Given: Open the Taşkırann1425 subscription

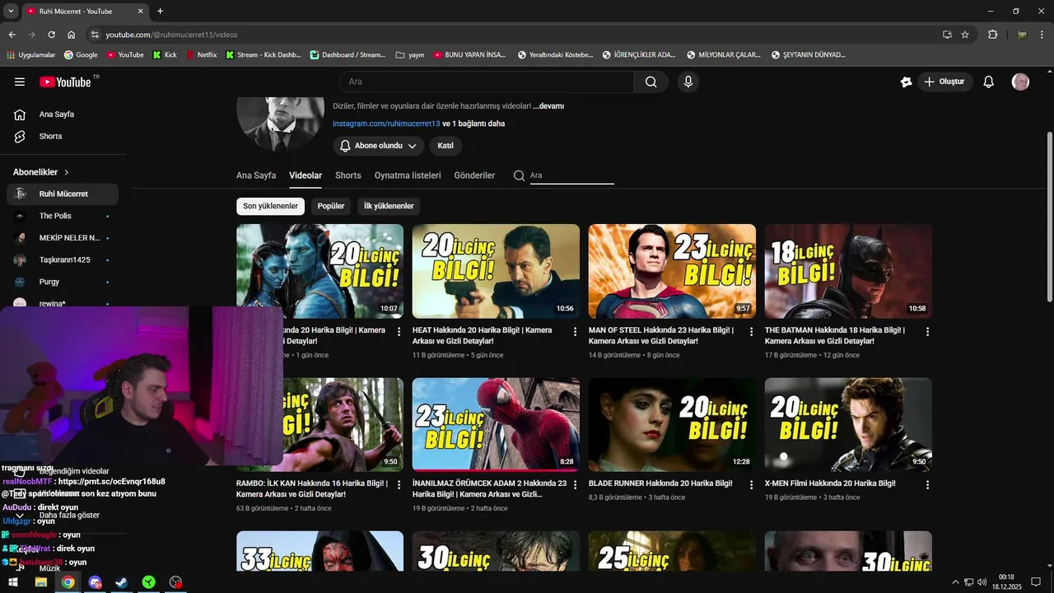Looking at the screenshot, I should pyautogui.click(x=63, y=260).
